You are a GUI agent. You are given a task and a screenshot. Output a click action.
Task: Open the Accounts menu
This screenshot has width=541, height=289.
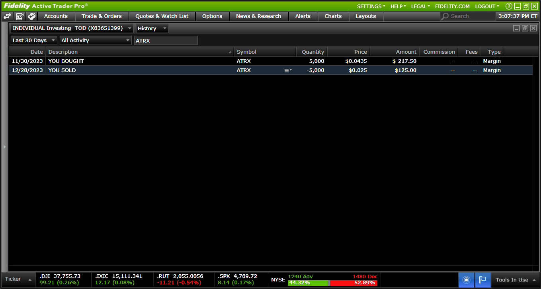pyautogui.click(x=56, y=16)
